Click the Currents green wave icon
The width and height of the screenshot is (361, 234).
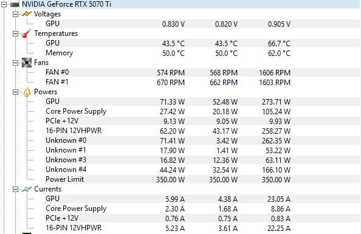(x=27, y=189)
